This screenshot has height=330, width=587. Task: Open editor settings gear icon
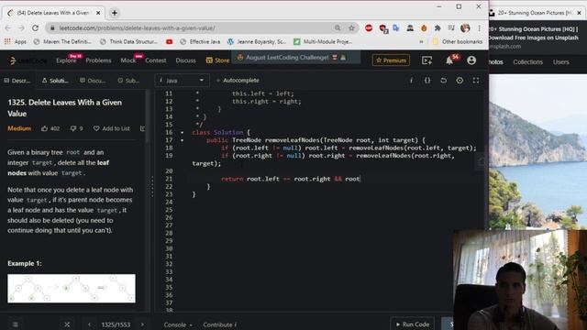point(460,81)
